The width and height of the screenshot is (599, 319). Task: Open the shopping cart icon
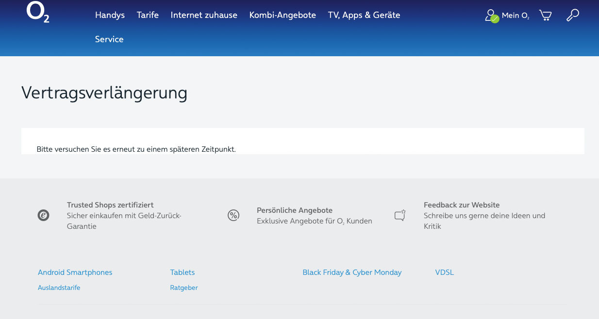545,16
